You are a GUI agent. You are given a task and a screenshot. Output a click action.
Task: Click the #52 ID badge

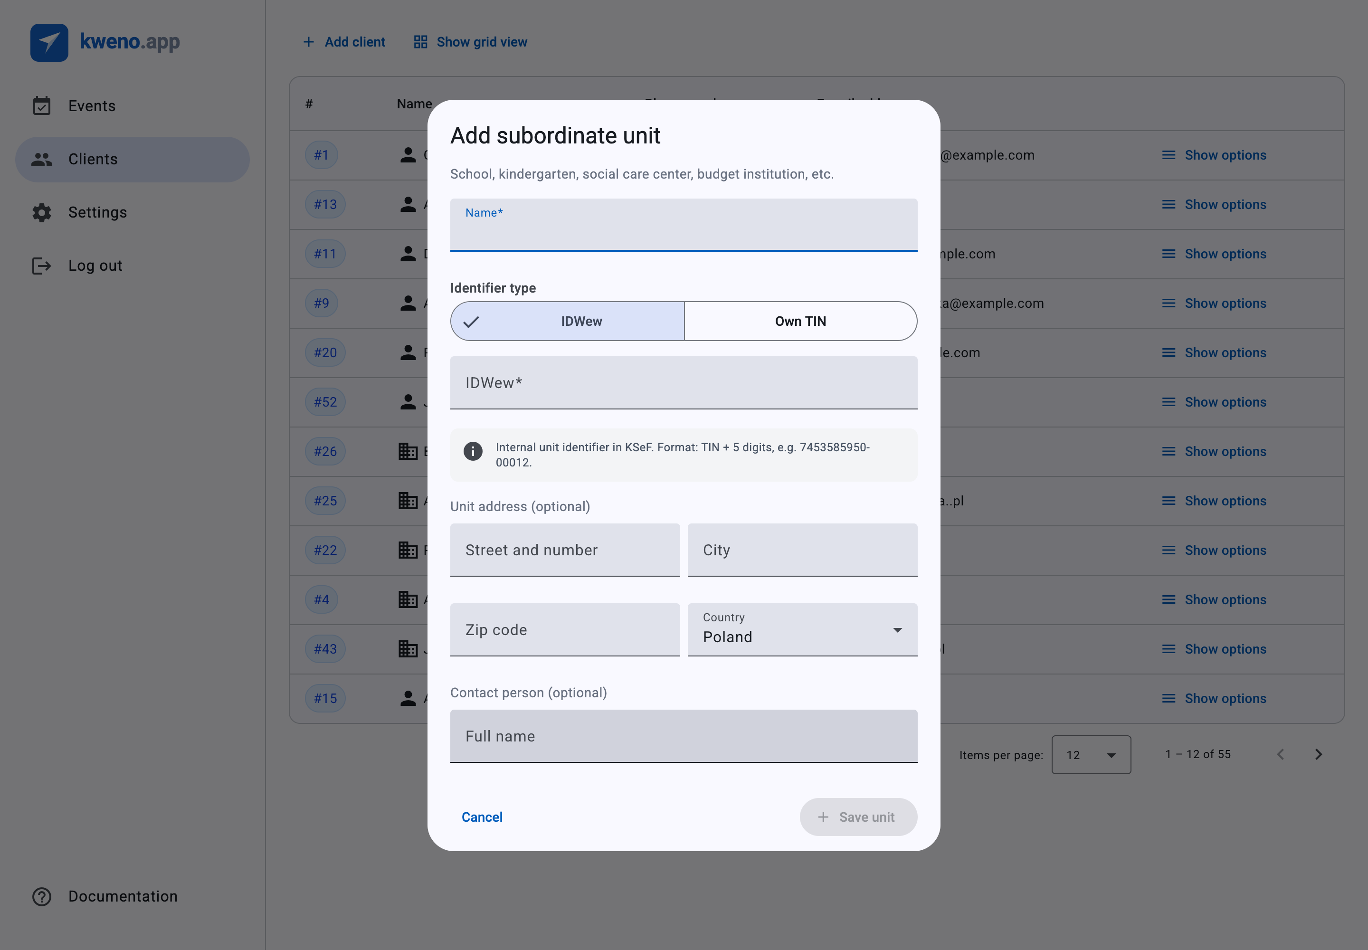tap(325, 402)
